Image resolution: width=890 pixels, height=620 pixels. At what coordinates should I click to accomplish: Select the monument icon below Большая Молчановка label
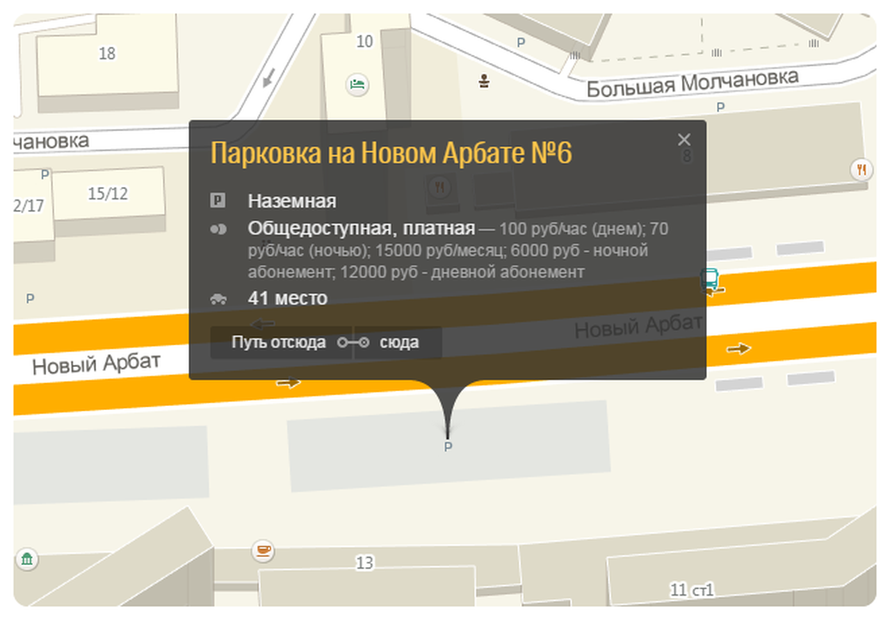click(x=485, y=81)
